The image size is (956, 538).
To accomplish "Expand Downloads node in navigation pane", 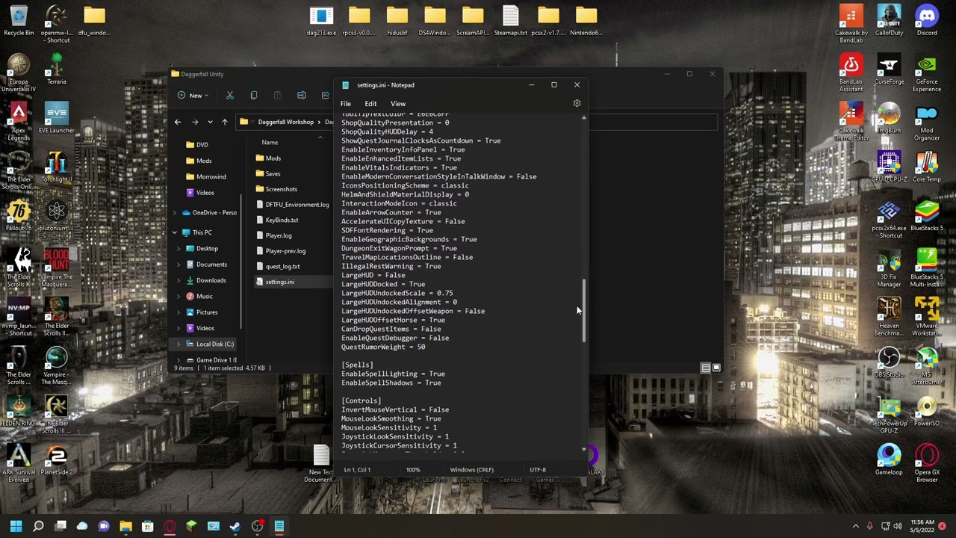I will coord(179,280).
